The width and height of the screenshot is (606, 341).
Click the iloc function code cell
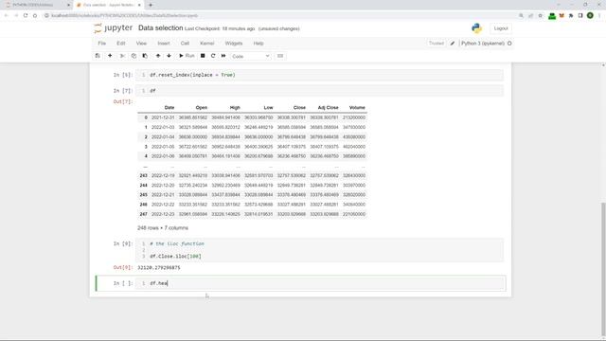(x=320, y=250)
